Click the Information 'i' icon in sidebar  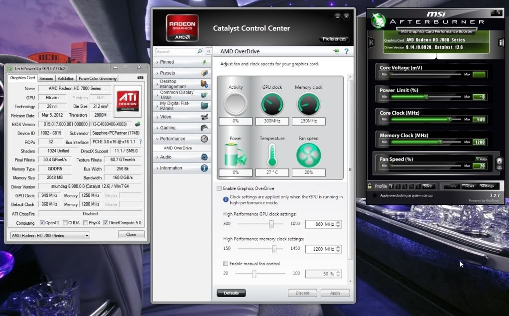pyautogui.click(x=204, y=168)
